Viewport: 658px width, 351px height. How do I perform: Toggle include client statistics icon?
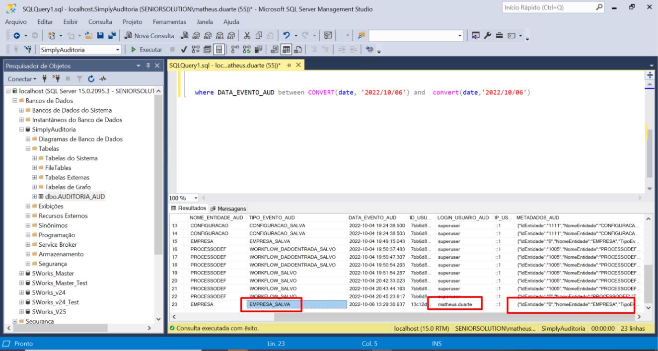[x=258, y=50]
